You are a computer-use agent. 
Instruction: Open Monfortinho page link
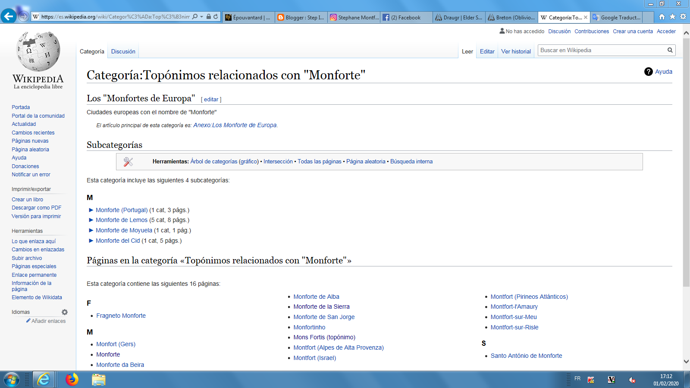pos(309,327)
